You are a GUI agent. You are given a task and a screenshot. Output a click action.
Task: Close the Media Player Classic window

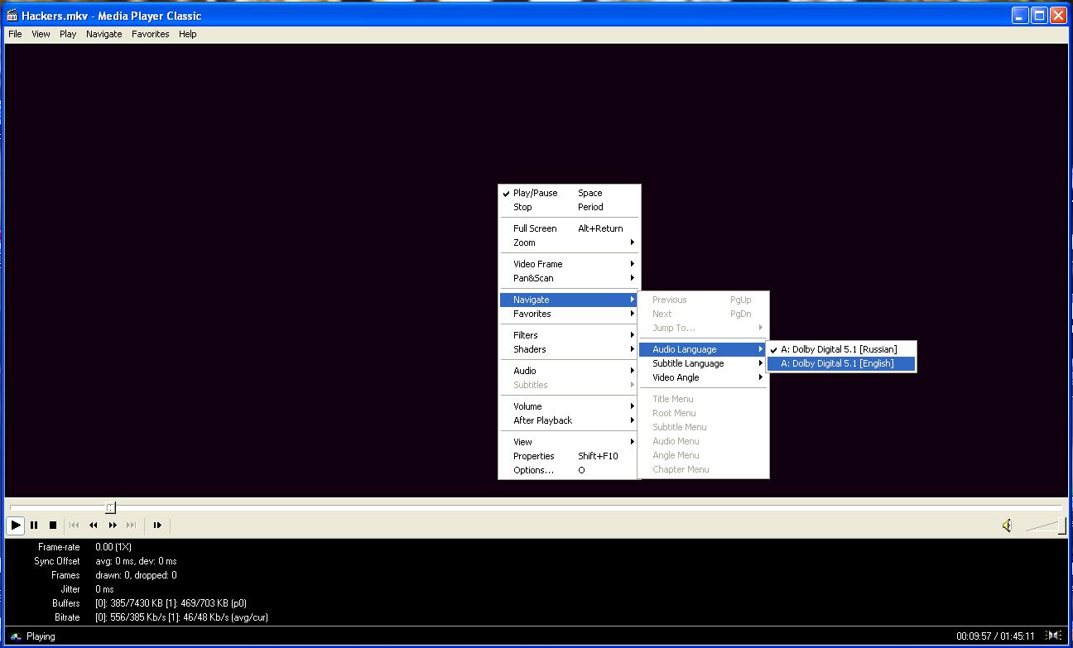[1058, 15]
